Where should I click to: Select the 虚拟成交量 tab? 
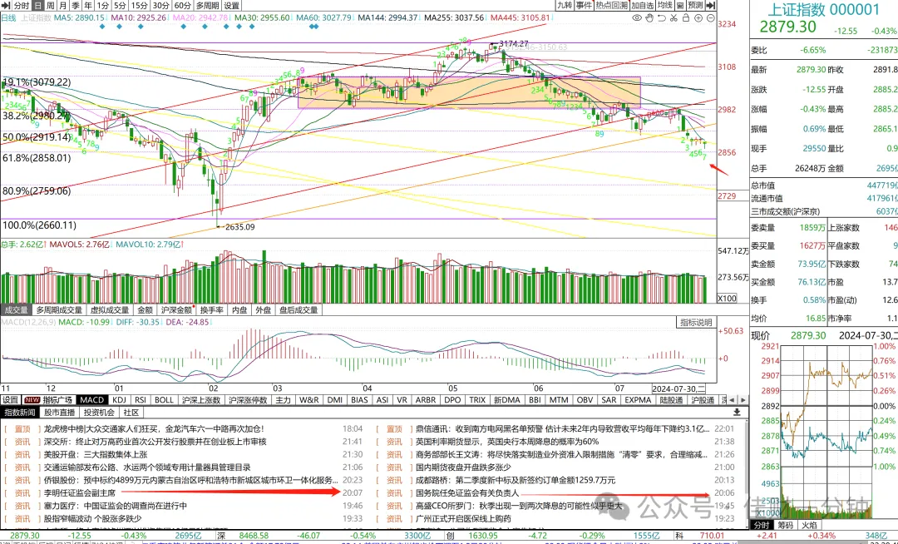pos(110,309)
